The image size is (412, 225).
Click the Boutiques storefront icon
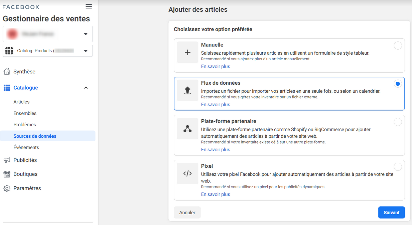pyautogui.click(x=7, y=174)
